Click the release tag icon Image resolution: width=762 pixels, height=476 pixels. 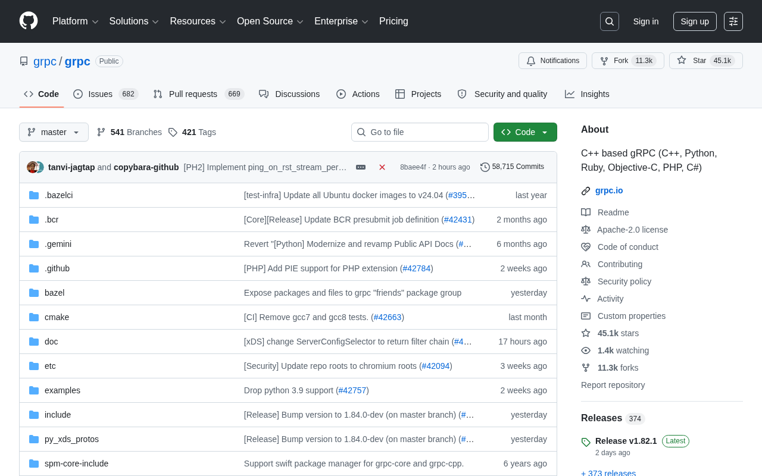click(586, 442)
